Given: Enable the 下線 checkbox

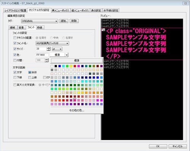Looking at the screenshot, I should pyautogui.click(x=15, y=77).
